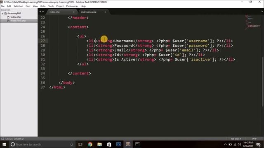Click the vertical editor scrollbar
Viewport: 264px width, 148px height.
pos(262,81)
